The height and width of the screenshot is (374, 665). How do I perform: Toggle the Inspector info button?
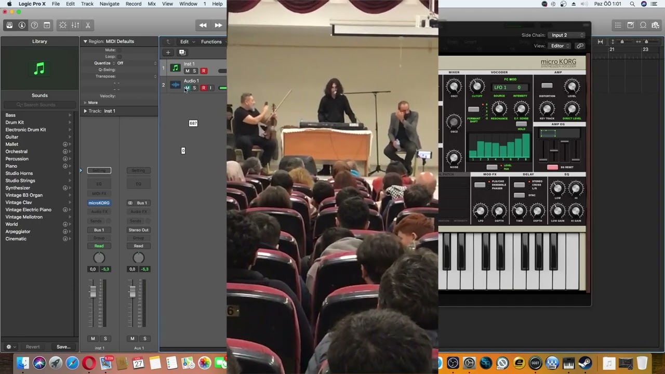[x=22, y=25]
